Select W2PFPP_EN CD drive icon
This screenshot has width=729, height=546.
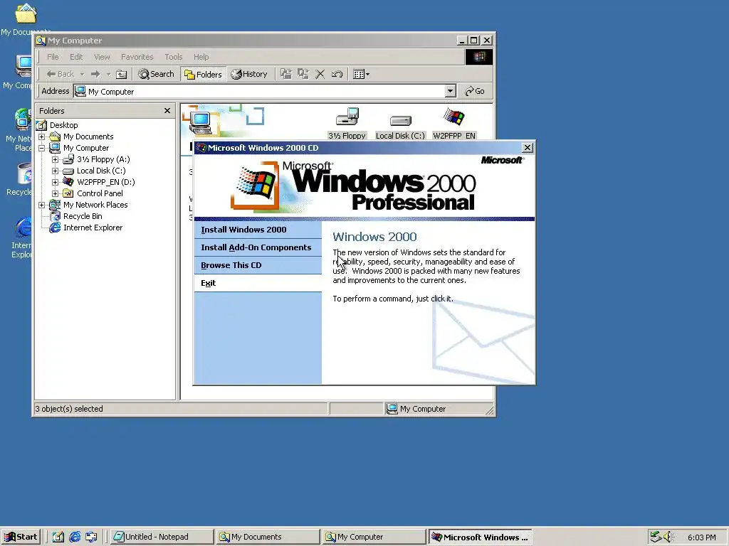(x=454, y=124)
